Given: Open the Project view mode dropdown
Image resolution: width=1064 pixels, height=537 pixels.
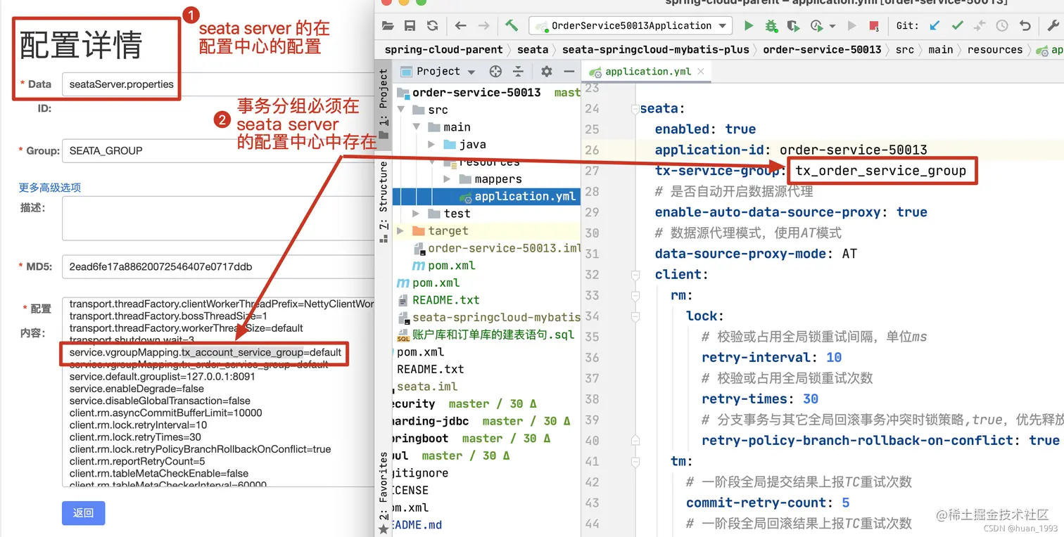Looking at the screenshot, I should pyautogui.click(x=471, y=71).
